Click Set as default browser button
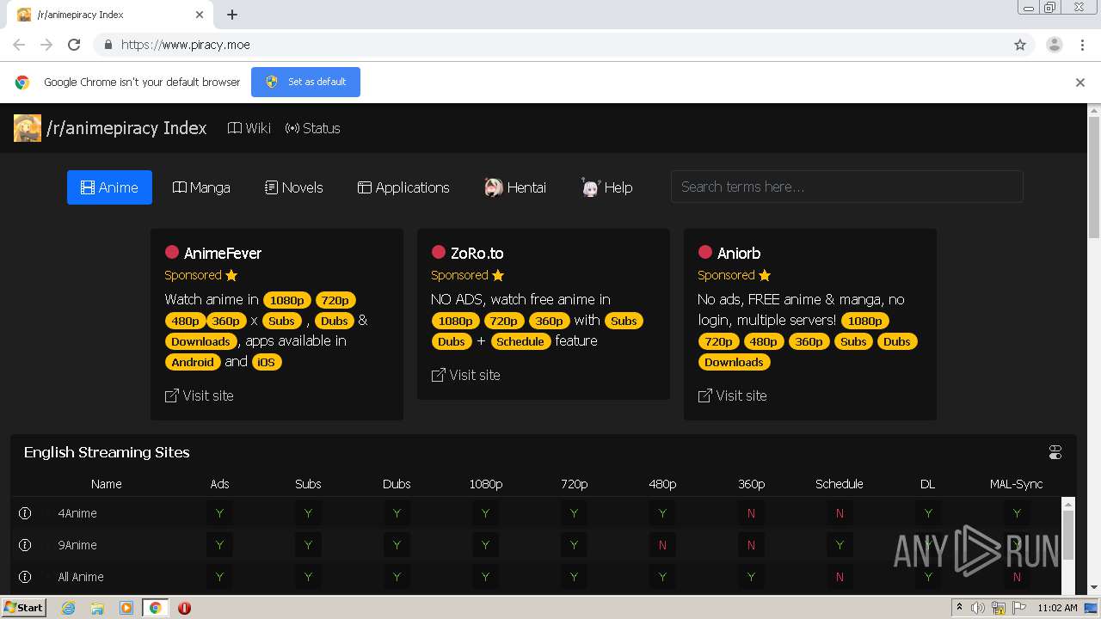The image size is (1101, 619). coord(305,82)
